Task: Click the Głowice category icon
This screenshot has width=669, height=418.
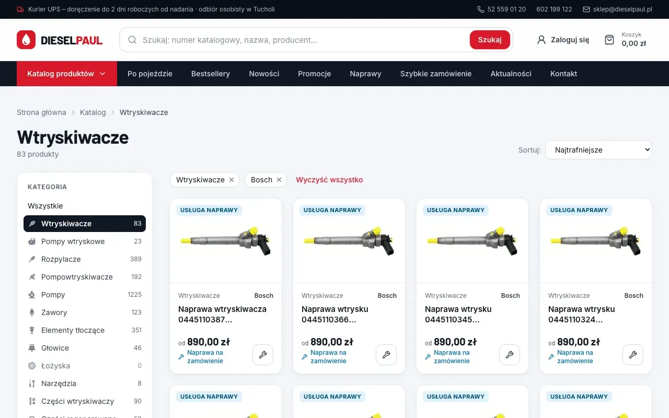Action: click(x=32, y=348)
